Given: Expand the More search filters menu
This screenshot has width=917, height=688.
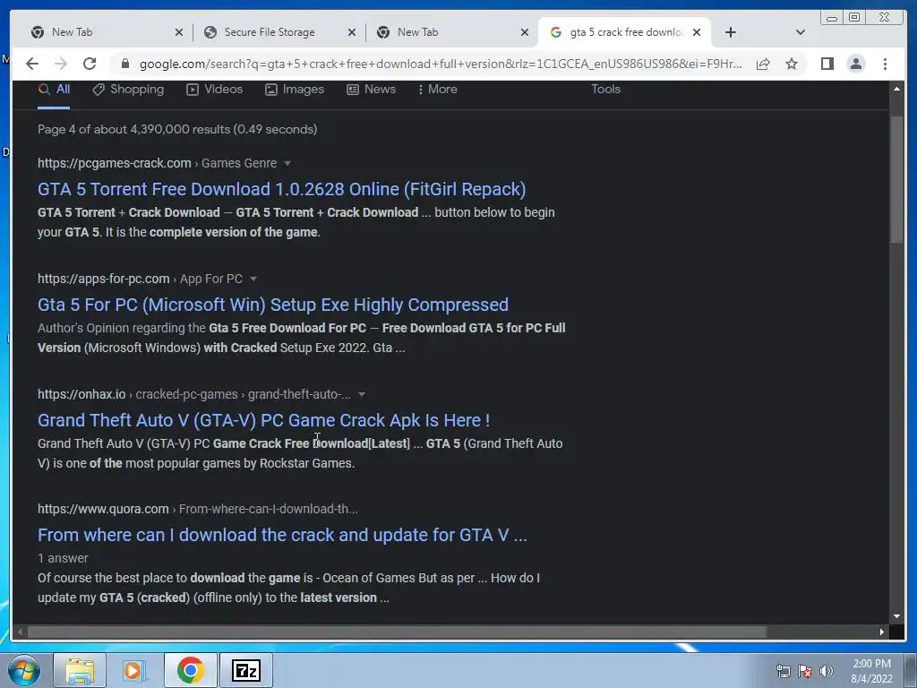Looking at the screenshot, I should coord(437,90).
